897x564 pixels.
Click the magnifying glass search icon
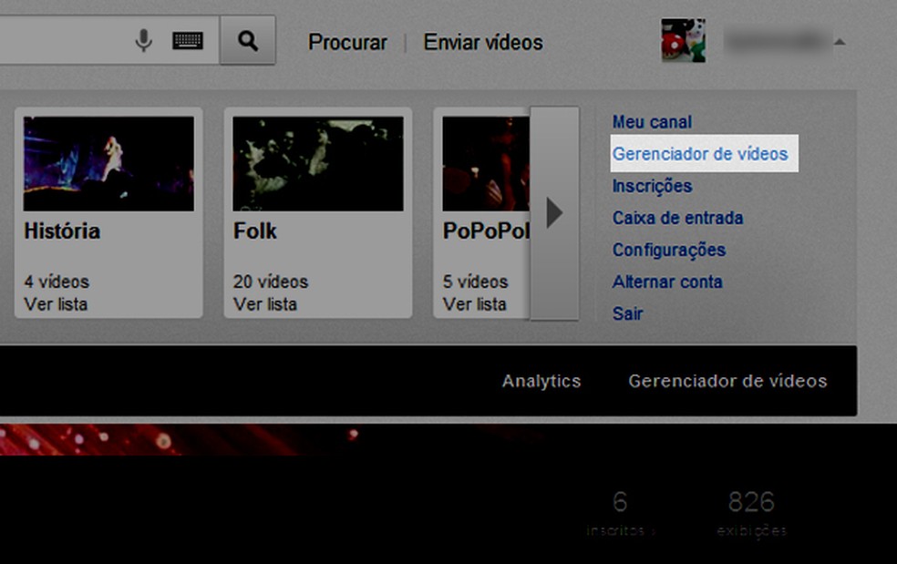(247, 40)
